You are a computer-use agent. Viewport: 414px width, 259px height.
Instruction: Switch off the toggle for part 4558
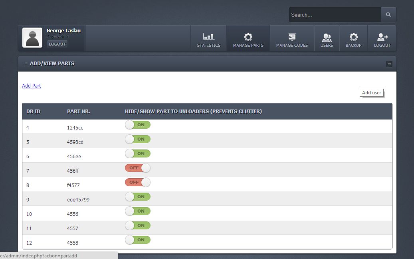point(138,240)
